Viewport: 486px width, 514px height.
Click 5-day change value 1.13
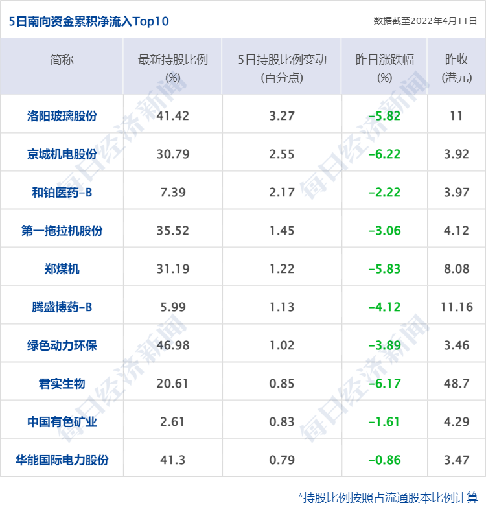(x=282, y=307)
